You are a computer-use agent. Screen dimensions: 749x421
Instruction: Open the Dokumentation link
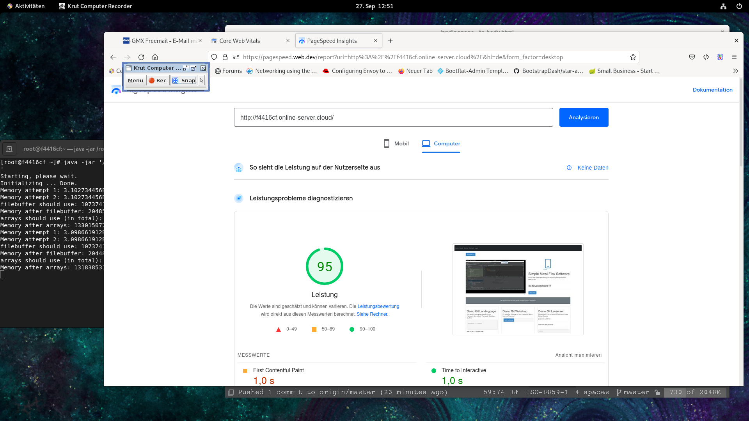712,90
